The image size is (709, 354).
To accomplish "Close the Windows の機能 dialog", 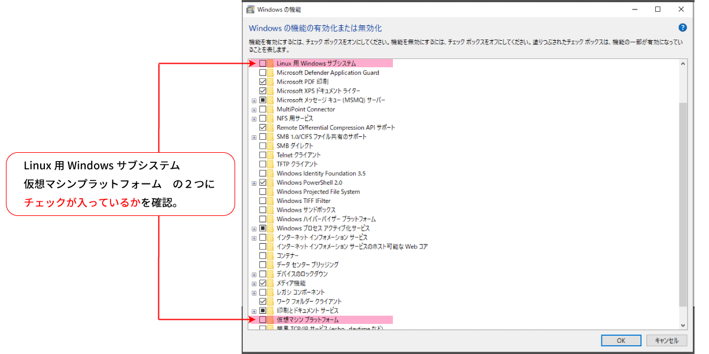I will click(681, 9).
